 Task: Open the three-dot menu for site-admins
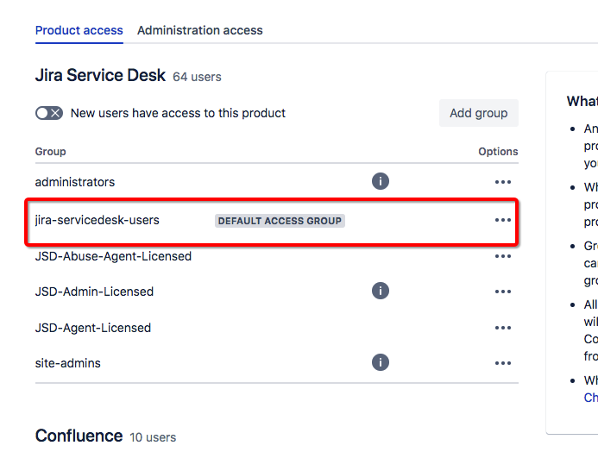(503, 363)
